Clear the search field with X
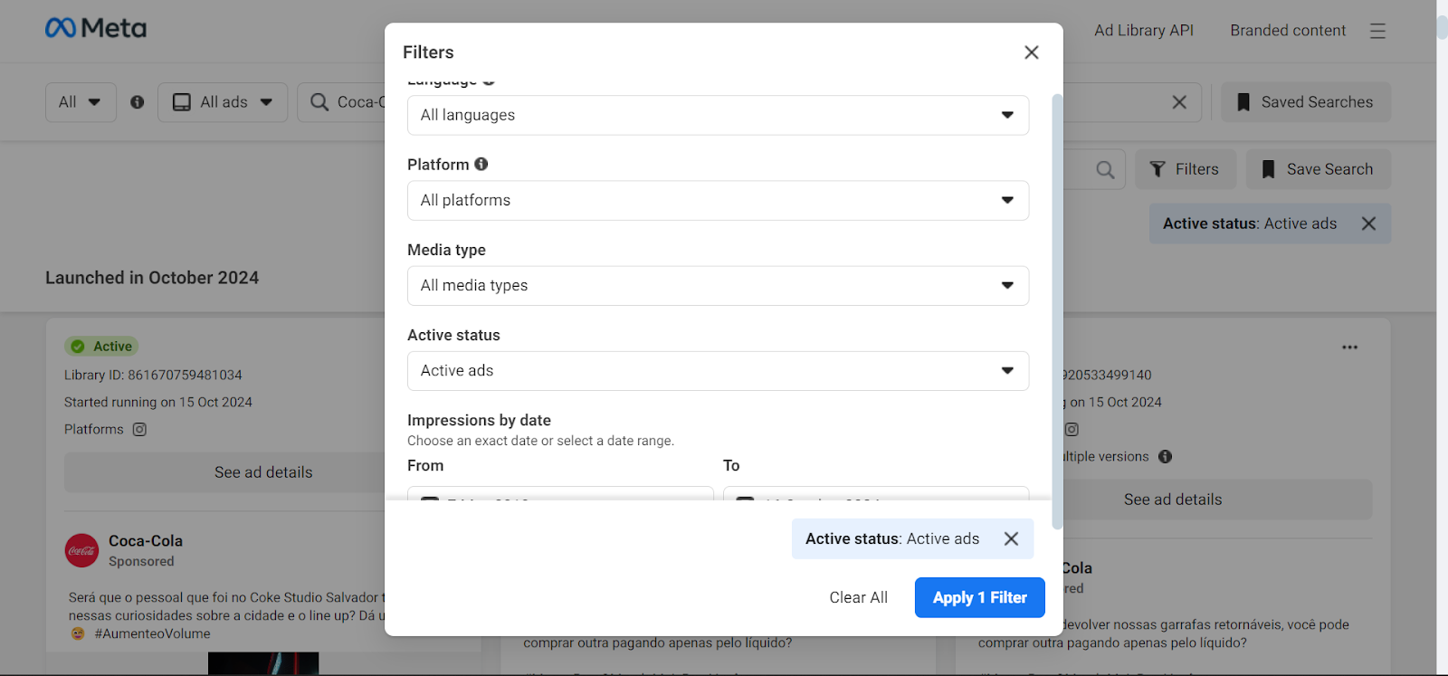The height and width of the screenshot is (676, 1448). pyautogui.click(x=1179, y=102)
